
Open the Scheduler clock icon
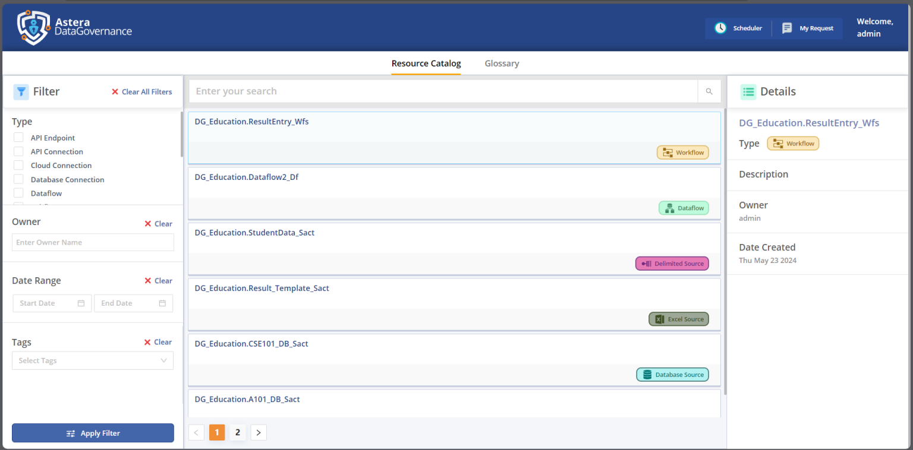click(x=720, y=28)
